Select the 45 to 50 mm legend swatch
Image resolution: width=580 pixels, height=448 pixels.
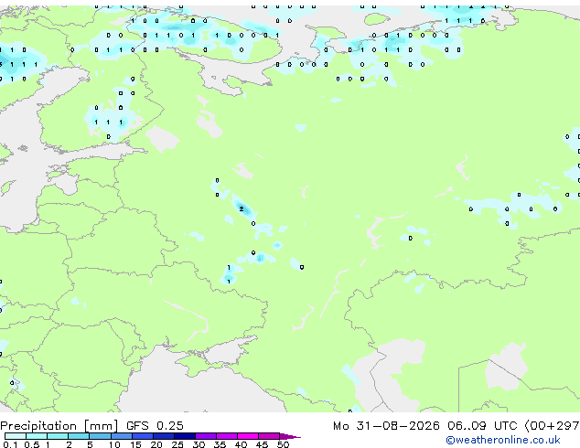click(269, 436)
